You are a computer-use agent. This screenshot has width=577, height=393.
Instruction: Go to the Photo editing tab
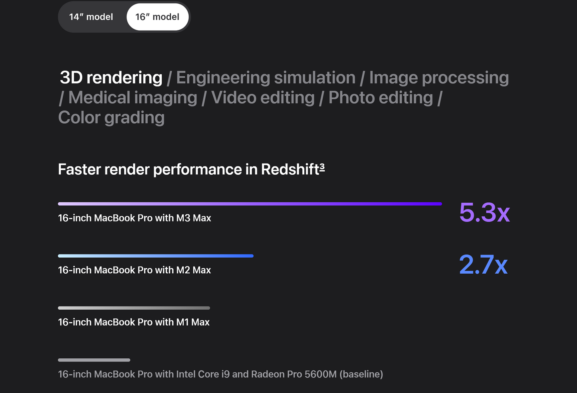pyautogui.click(x=381, y=98)
